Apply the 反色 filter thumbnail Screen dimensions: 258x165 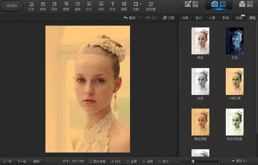[235, 41]
